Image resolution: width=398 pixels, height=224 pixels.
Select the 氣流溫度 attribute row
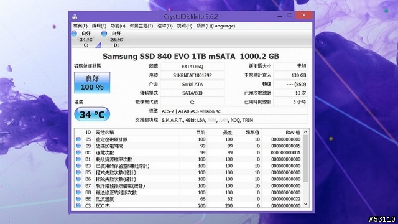pos(188,199)
